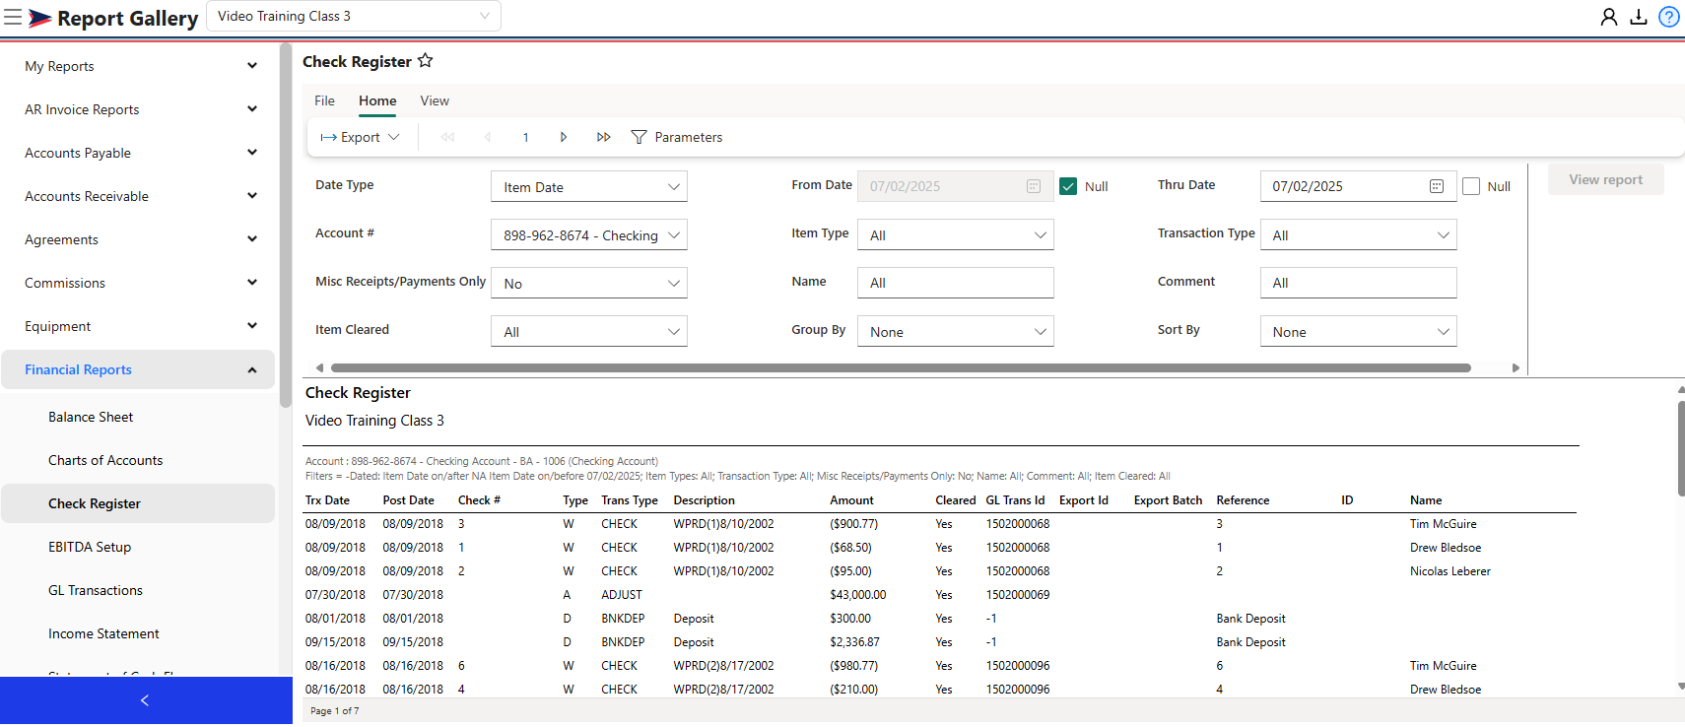Click the $43,000.00 amount cell
This screenshot has height=727, width=1685.
858,595
